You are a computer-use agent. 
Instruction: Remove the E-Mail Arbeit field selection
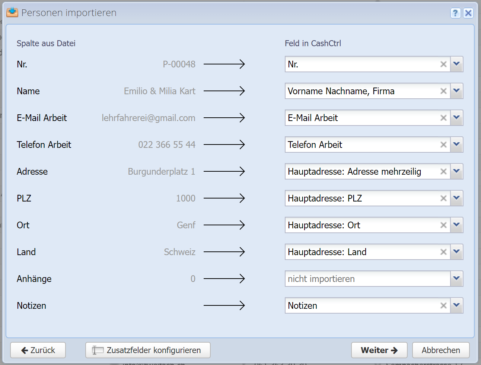pyautogui.click(x=443, y=118)
